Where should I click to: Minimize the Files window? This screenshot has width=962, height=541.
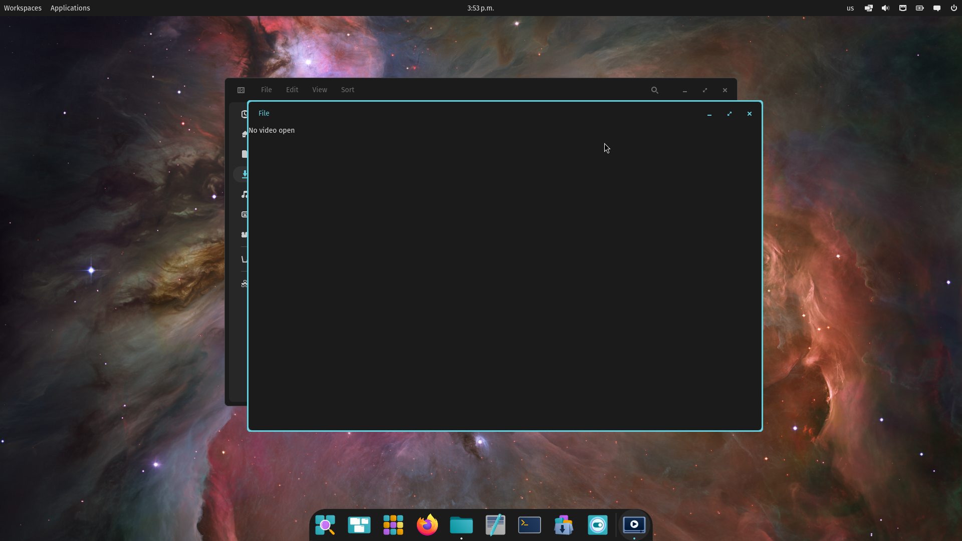[x=685, y=90]
